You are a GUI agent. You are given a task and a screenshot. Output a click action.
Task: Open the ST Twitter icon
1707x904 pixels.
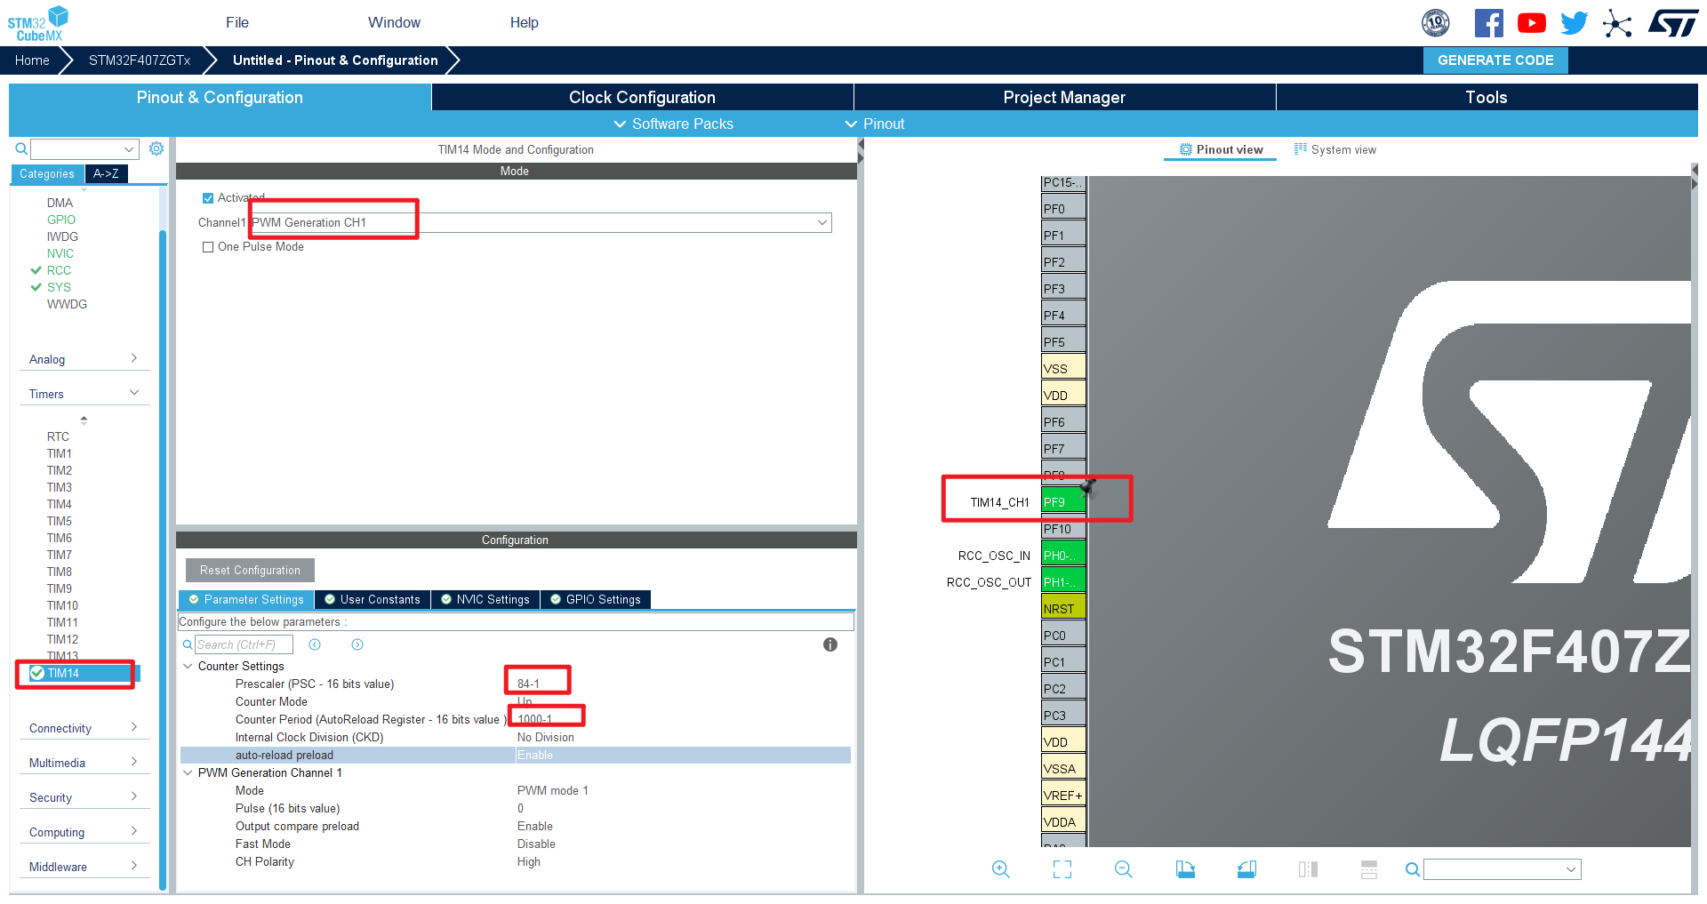[1574, 23]
